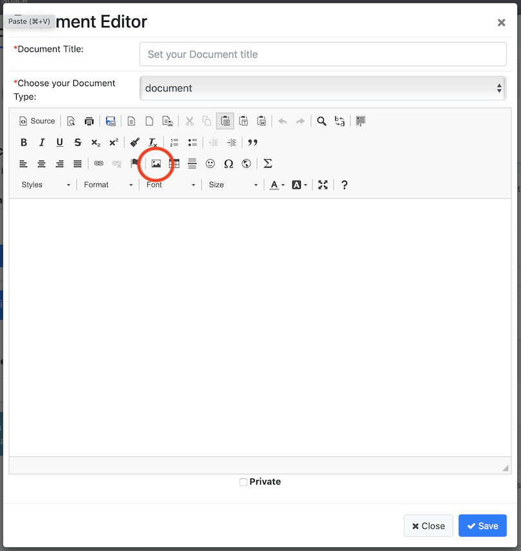Insert a bulleted list
Image resolution: width=521 pixels, height=551 pixels.
point(192,142)
